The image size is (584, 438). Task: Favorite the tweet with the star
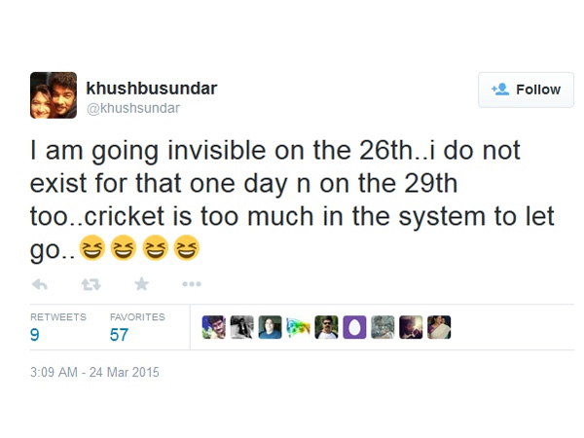[141, 284]
